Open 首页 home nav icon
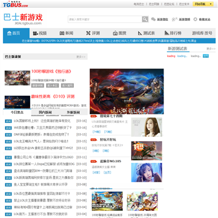Image resolution: width=218 pixels, height=218 pixels. tap(9, 33)
